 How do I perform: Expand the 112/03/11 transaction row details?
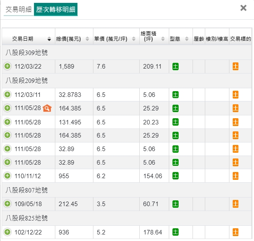(7, 95)
